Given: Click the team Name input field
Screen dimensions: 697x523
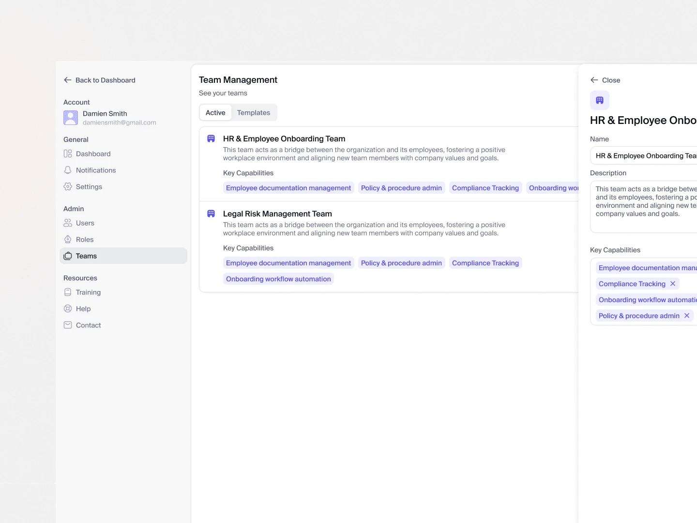Looking at the screenshot, I should click(644, 156).
